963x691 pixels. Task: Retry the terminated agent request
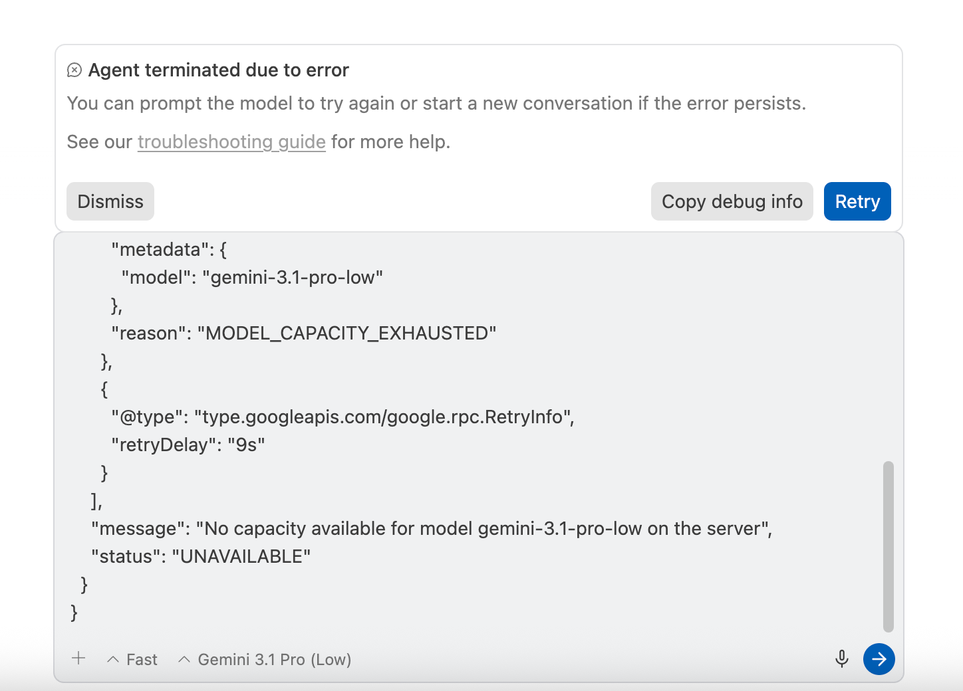857,201
